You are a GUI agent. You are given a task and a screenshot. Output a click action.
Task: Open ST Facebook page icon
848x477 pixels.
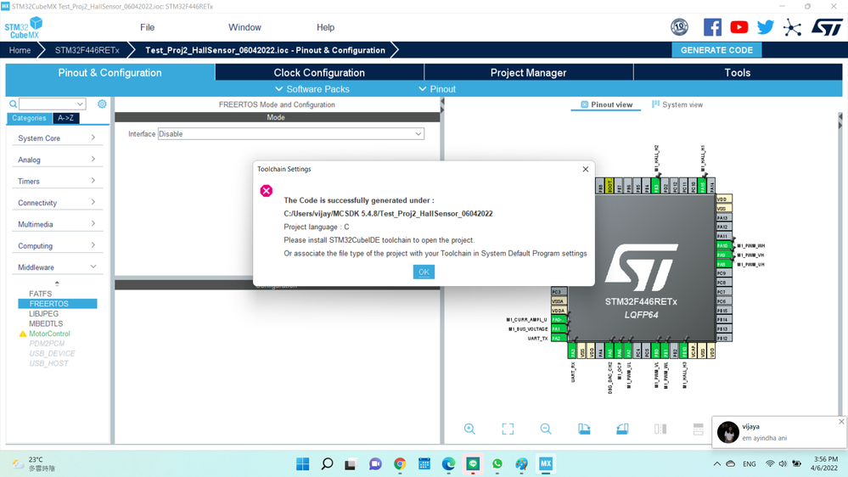(712, 27)
